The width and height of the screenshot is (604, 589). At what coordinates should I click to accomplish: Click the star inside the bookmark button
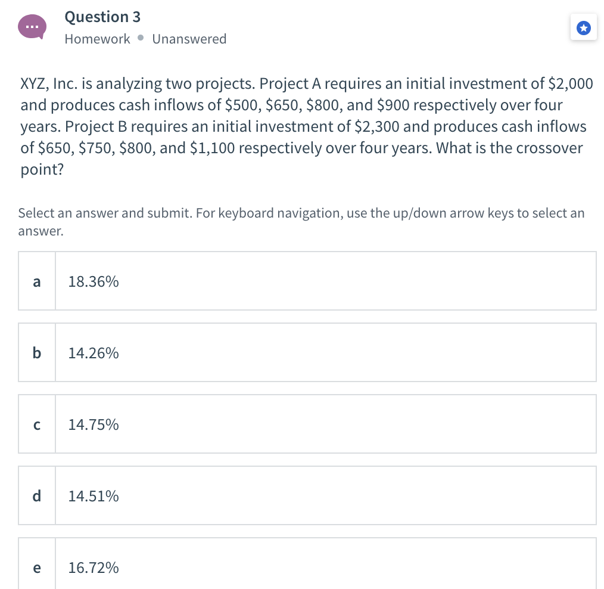coord(584,27)
